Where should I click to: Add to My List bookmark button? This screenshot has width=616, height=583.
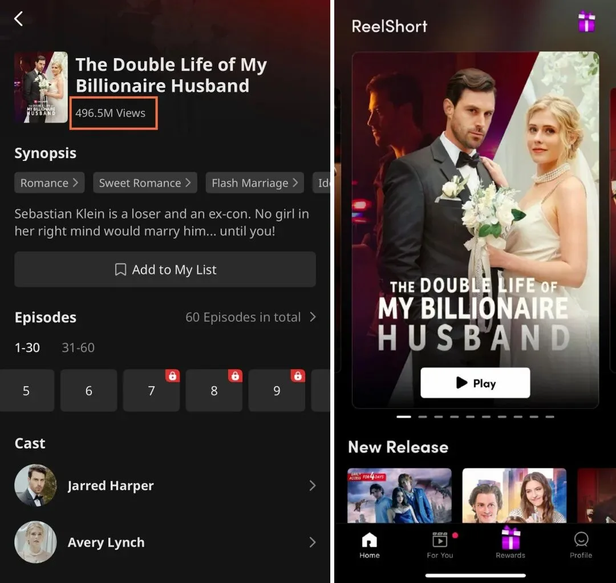(x=165, y=270)
